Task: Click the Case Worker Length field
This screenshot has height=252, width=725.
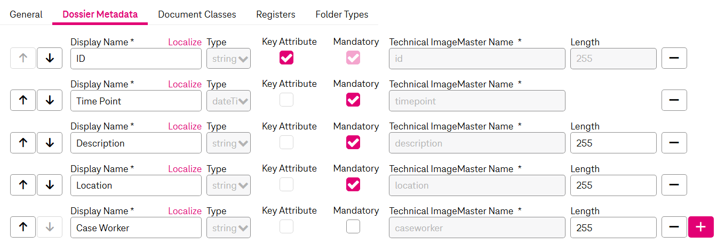Action: click(x=613, y=227)
